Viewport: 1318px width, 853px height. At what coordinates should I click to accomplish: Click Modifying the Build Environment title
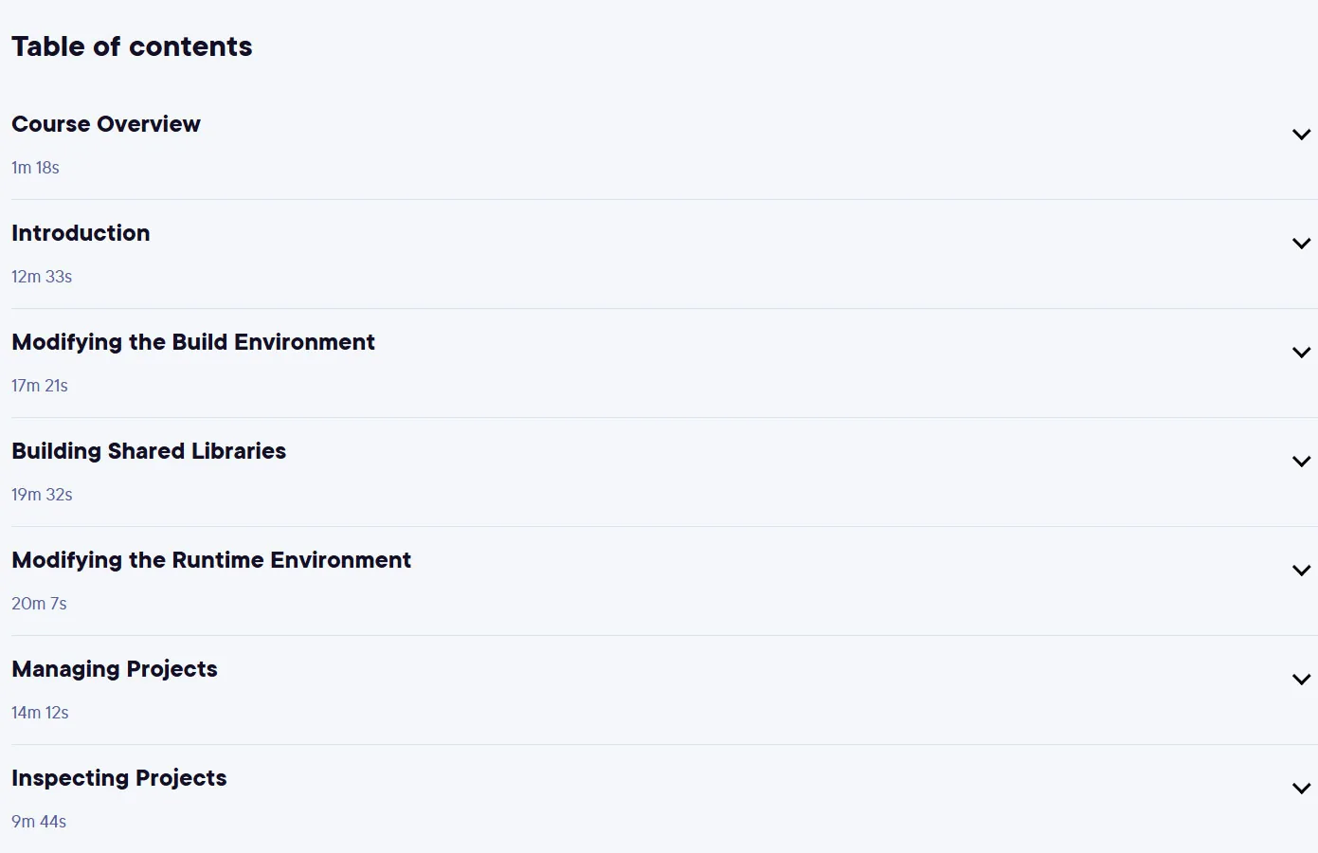(193, 342)
